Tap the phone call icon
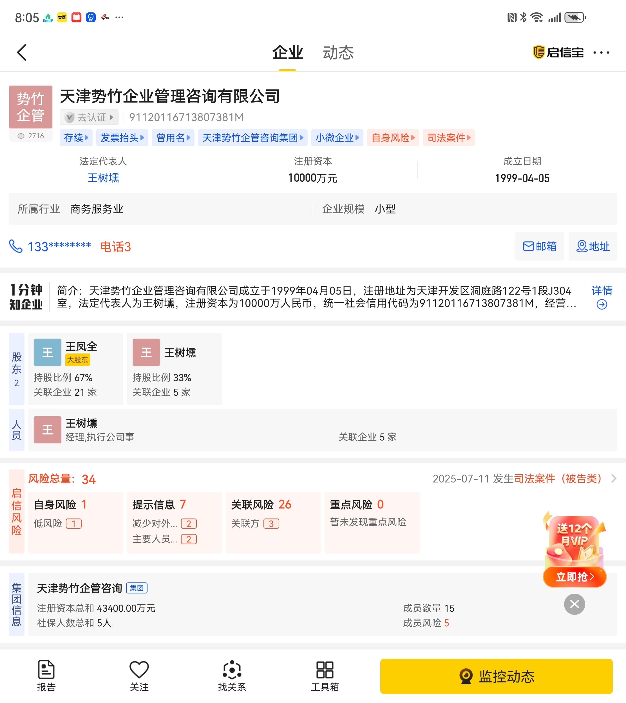This screenshot has width=626, height=703. coord(15,246)
